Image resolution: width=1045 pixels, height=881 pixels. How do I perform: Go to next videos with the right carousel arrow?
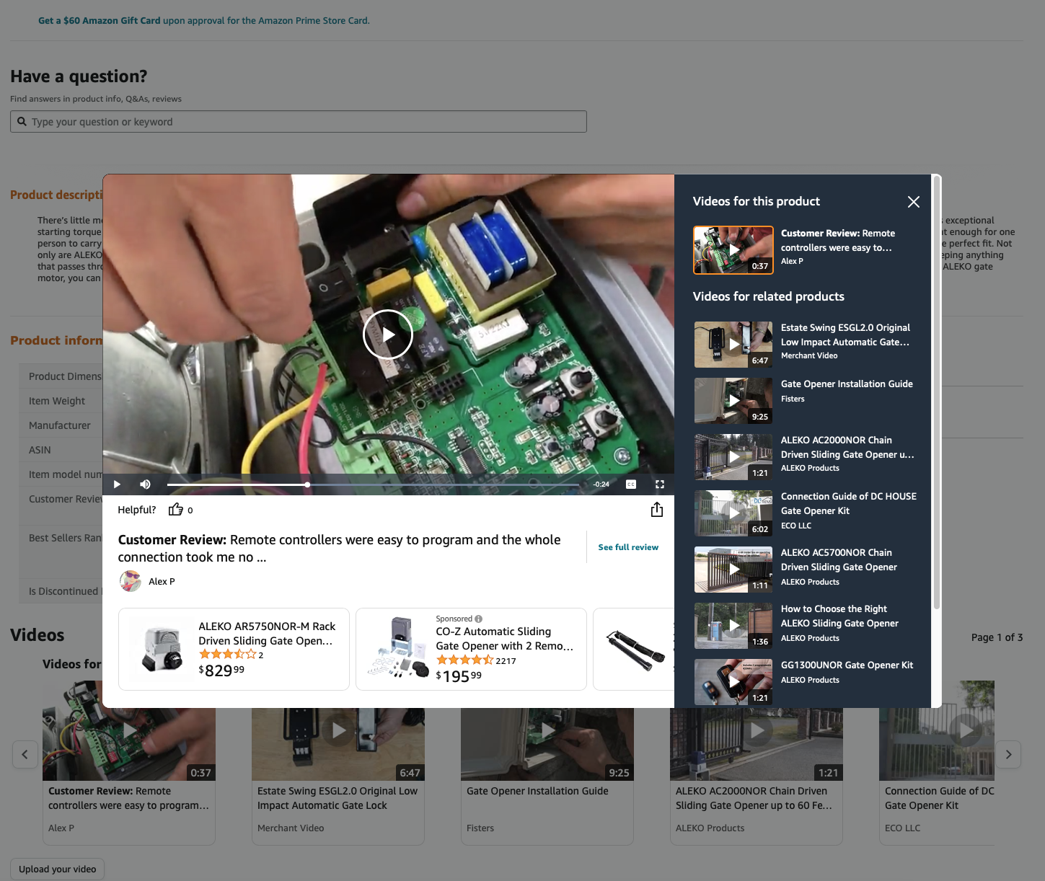tap(1008, 755)
